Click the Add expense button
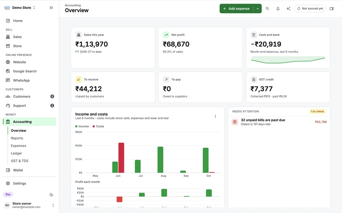Viewport: 342px width, 213px height. 236,9
